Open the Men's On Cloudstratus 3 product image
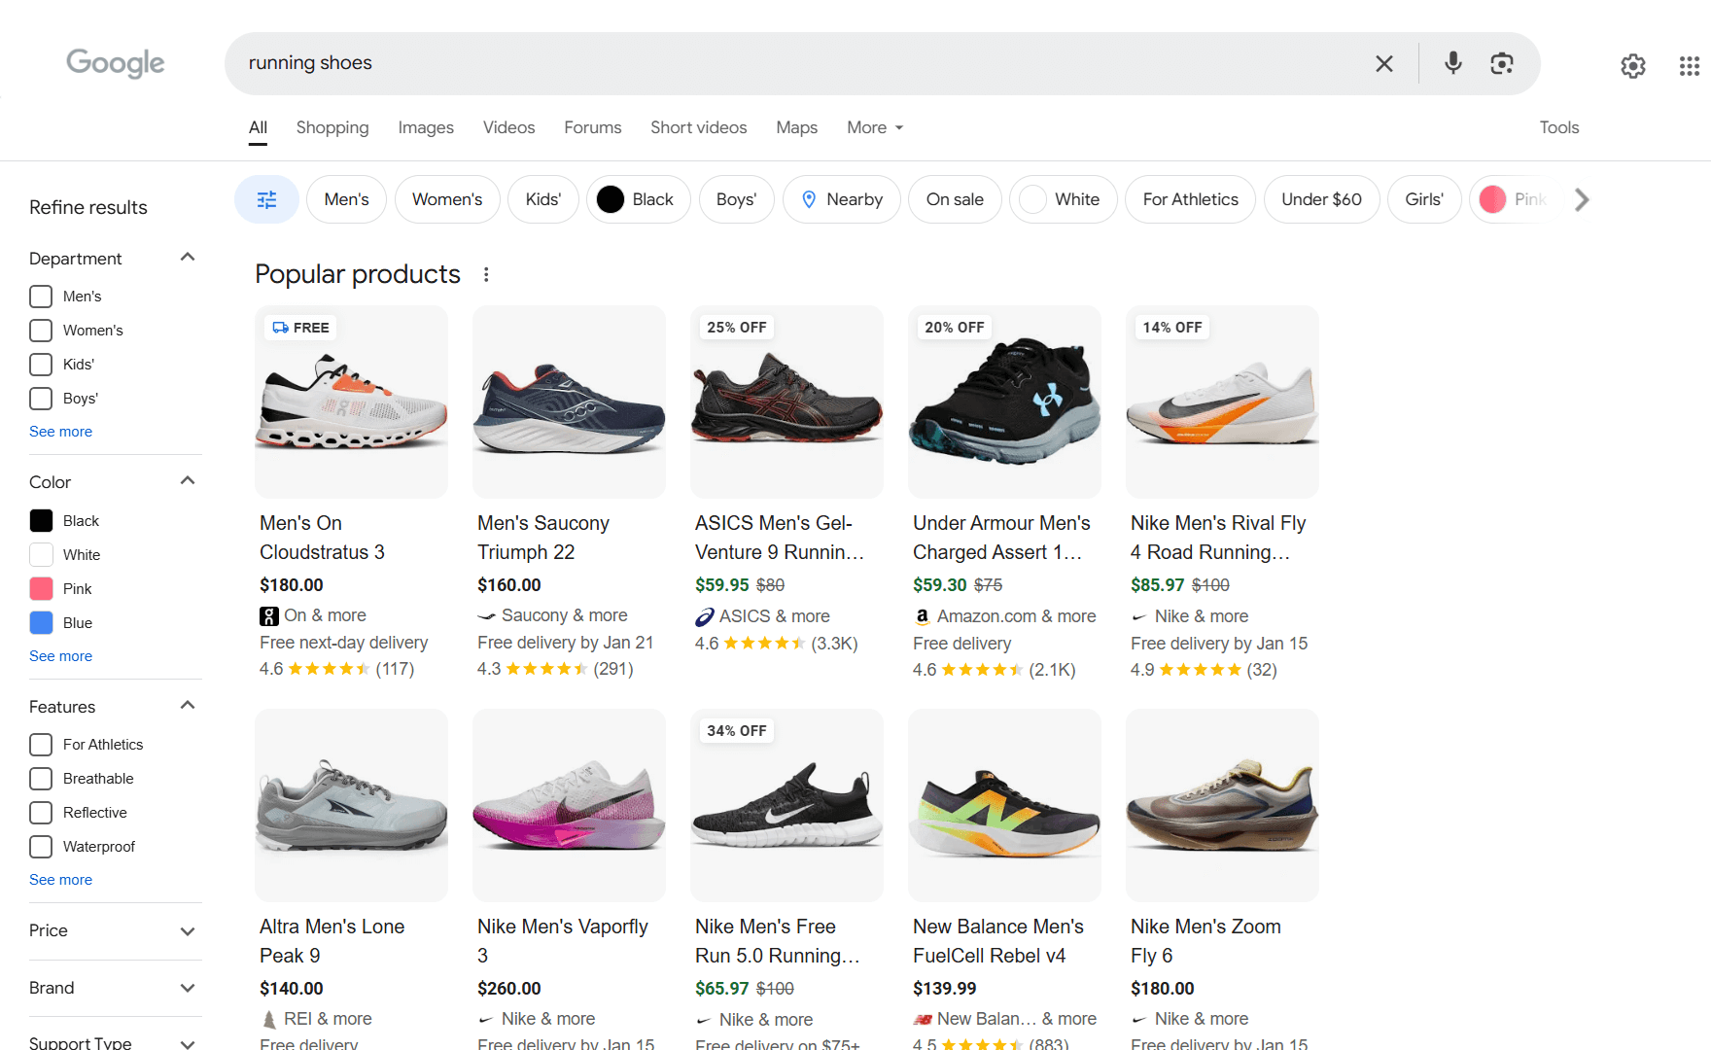 click(351, 402)
